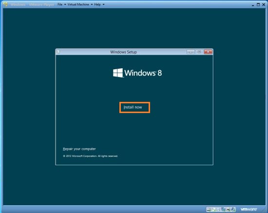Expand the arrow beside Virtual Machine
This screenshot has height=213, width=268.
tap(92, 4)
